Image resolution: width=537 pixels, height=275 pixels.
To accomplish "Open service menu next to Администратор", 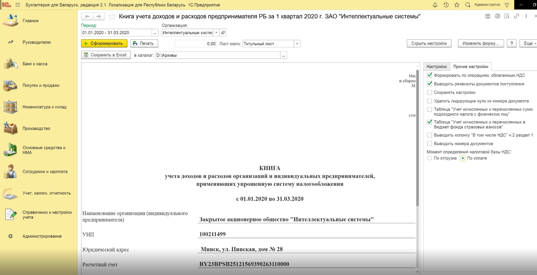I will [x=507, y=5].
